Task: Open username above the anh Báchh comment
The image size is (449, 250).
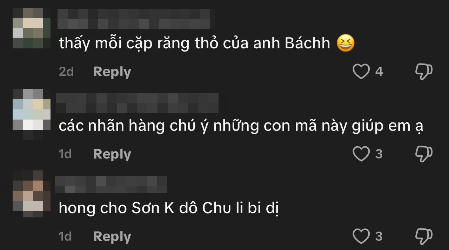Action: 135,19
